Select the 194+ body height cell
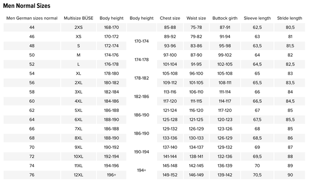 coord(141,170)
